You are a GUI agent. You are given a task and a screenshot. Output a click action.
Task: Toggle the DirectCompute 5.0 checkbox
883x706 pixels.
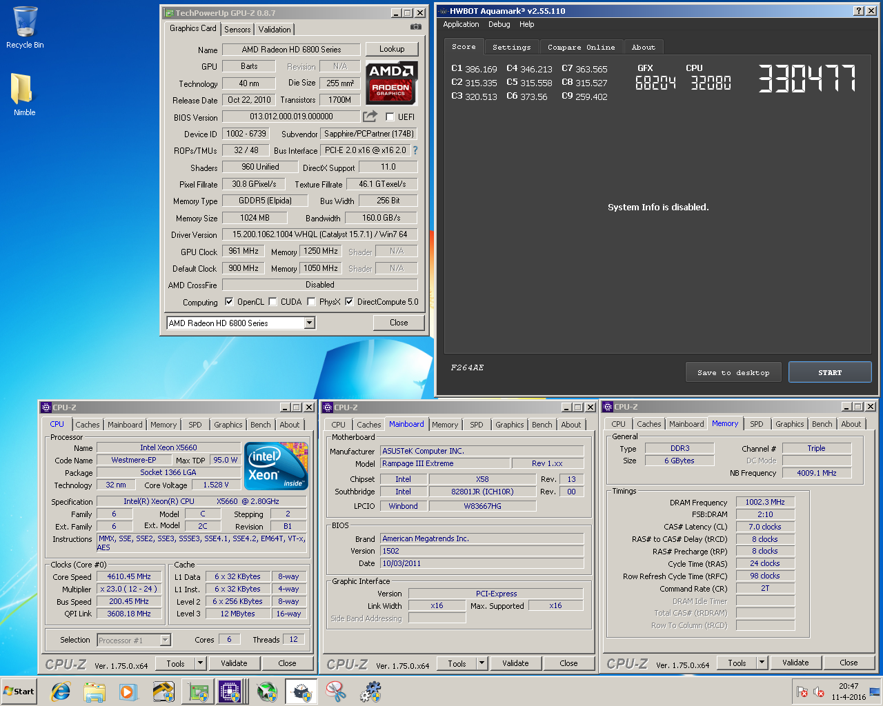(349, 302)
